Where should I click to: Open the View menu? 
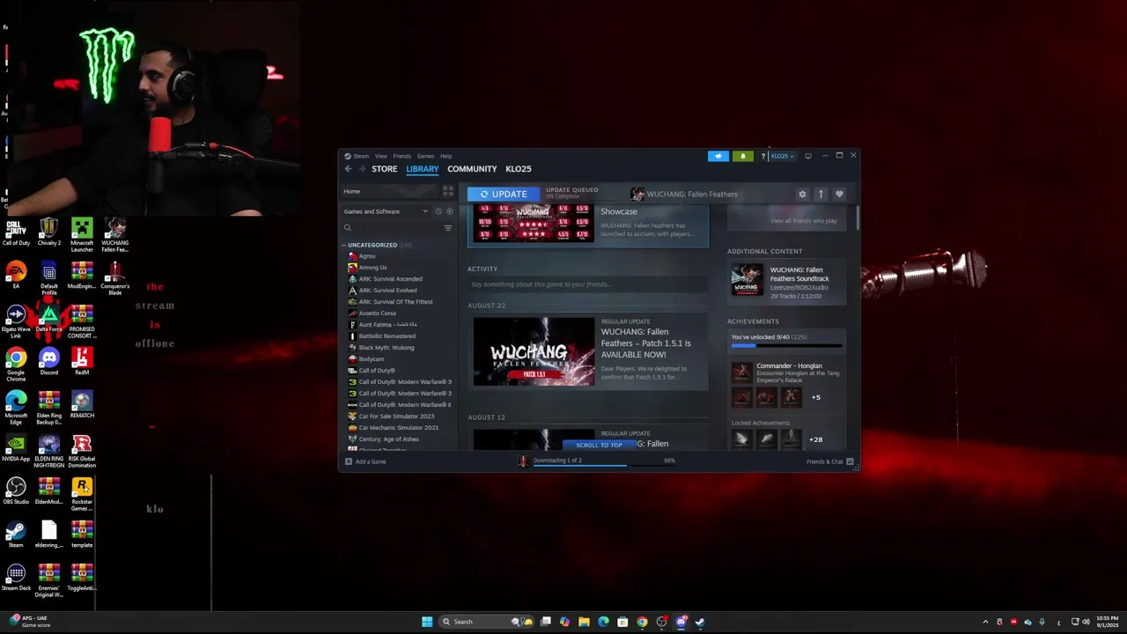(381, 156)
